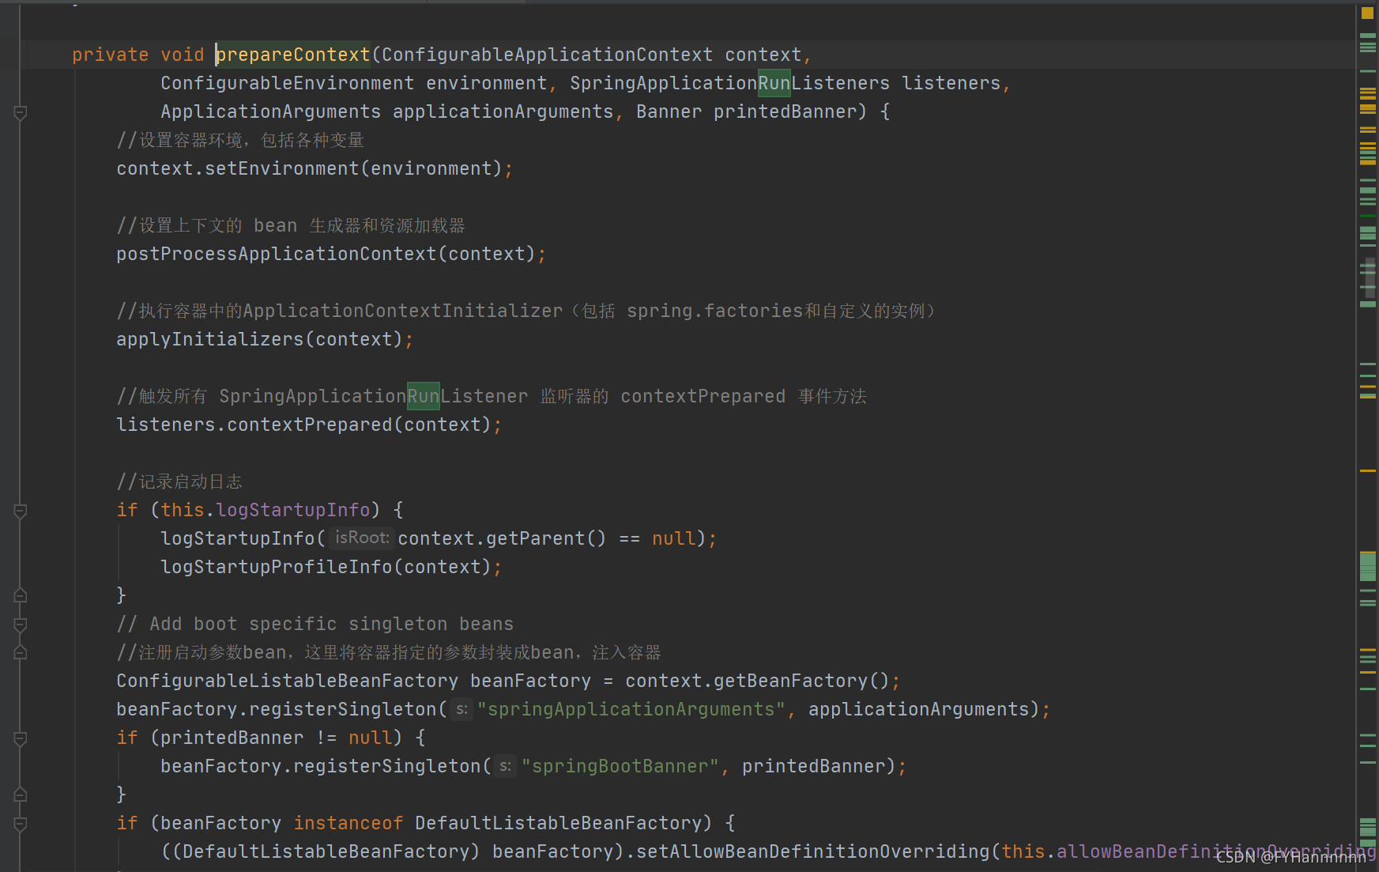Collapse the instanceof DefaultListableBeanFactory block
This screenshot has height=872, width=1379.
20,823
